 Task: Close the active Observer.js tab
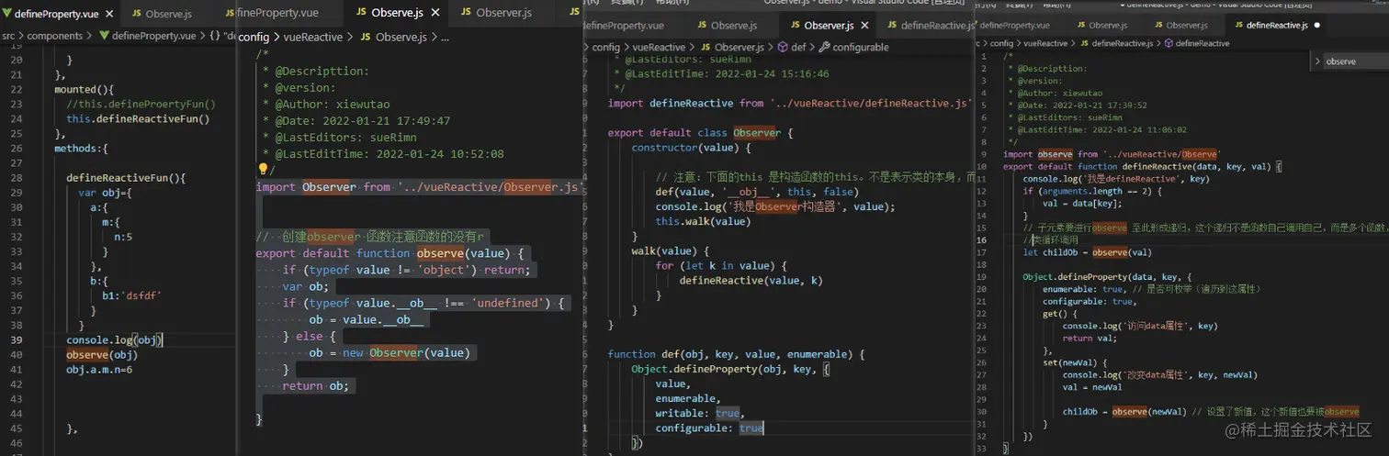[864, 25]
